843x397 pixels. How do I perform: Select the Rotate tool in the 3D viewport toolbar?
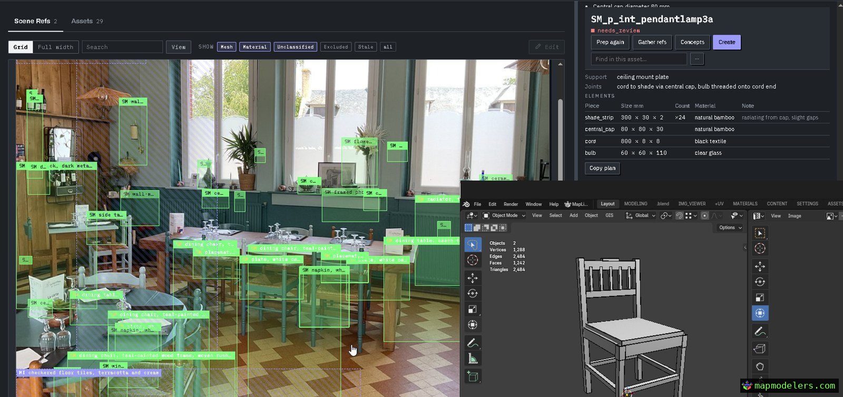click(x=473, y=293)
